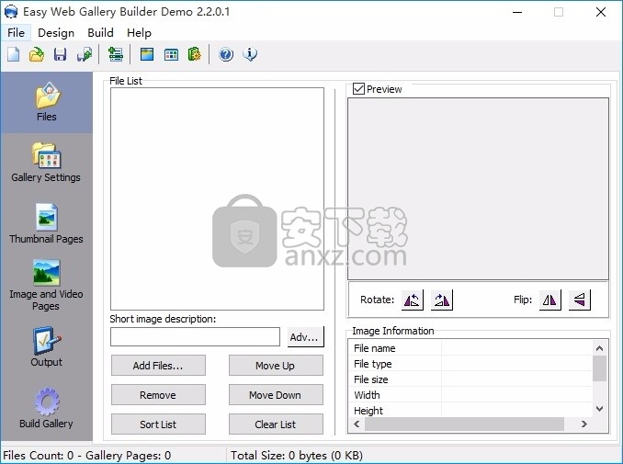This screenshot has height=464, width=623.
Task: Click the build gallery toolbar icon
Action: point(194,54)
